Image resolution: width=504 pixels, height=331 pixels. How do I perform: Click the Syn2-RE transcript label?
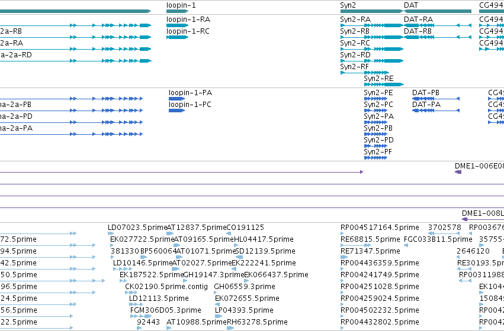coord(378,79)
